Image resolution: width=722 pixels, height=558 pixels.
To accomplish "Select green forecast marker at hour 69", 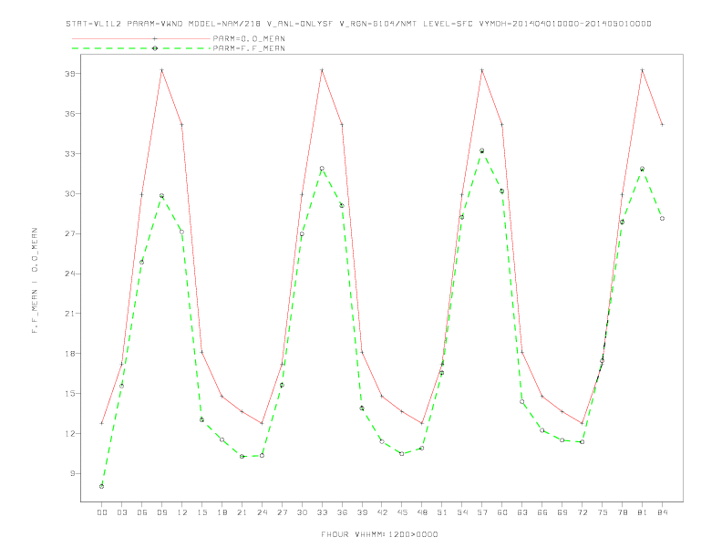I will tap(562, 440).
